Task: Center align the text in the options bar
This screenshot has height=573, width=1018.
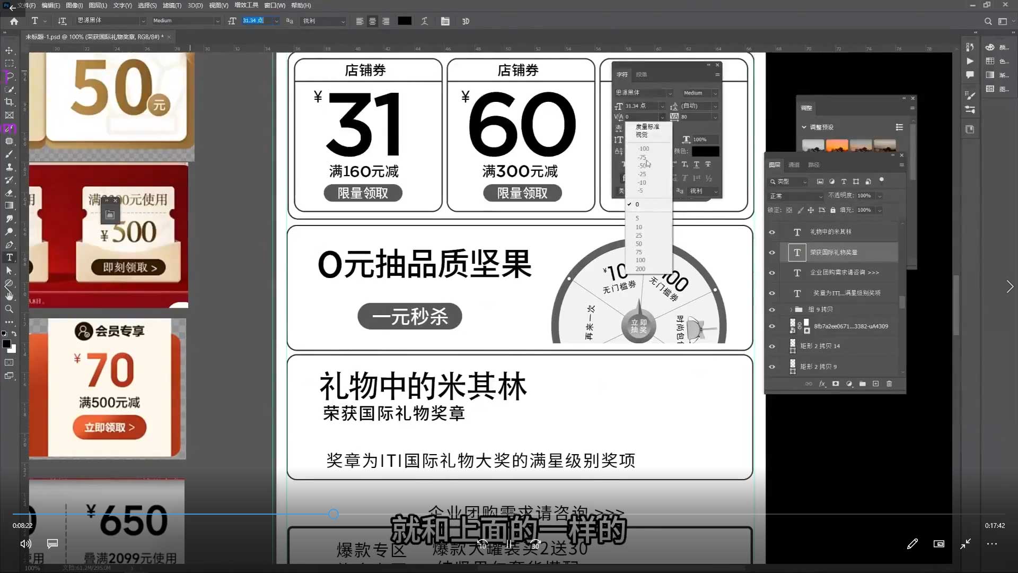Action: coord(373,21)
